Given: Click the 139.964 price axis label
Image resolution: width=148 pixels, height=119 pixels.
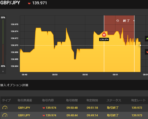Looking at the screenshot, I should [x=14, y=66].
